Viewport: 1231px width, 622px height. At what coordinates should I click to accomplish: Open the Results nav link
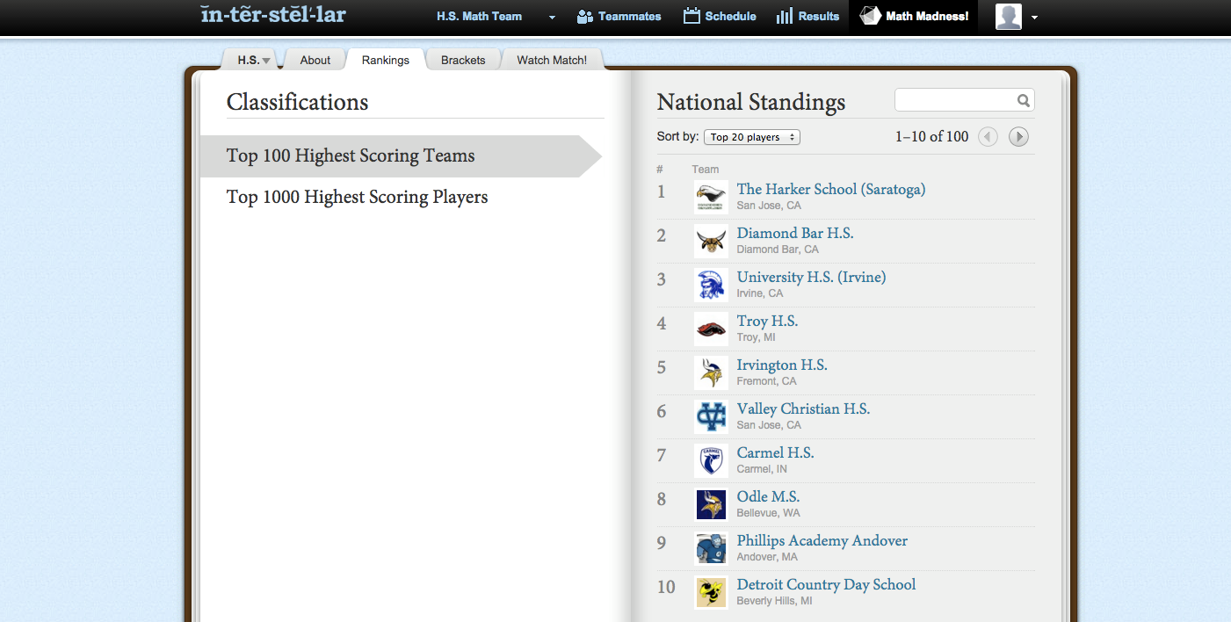click(x=808, y=17)
